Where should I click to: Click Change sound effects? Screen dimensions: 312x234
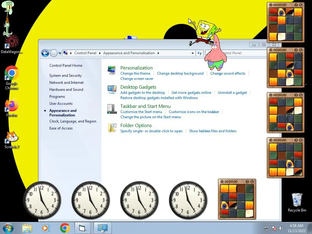(x=228, y=73)
